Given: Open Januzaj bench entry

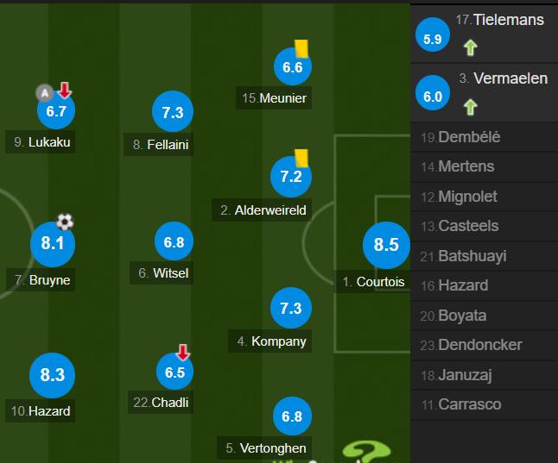Looking at the screenshot, I should (485, 375).
